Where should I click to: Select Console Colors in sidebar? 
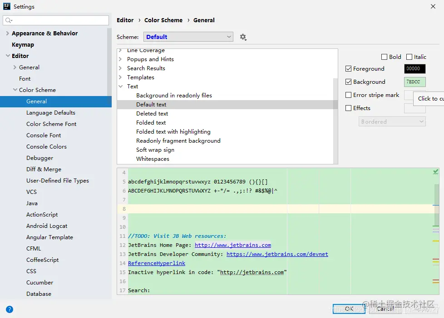pyautogui.click(x=46, y=146)
